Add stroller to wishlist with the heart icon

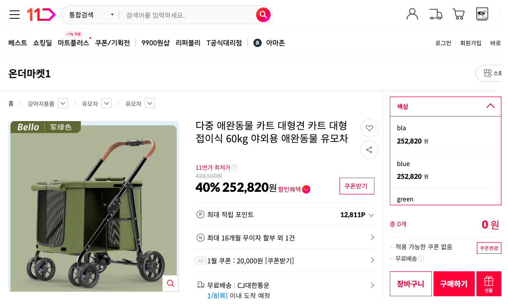click(x=369, y=128)
